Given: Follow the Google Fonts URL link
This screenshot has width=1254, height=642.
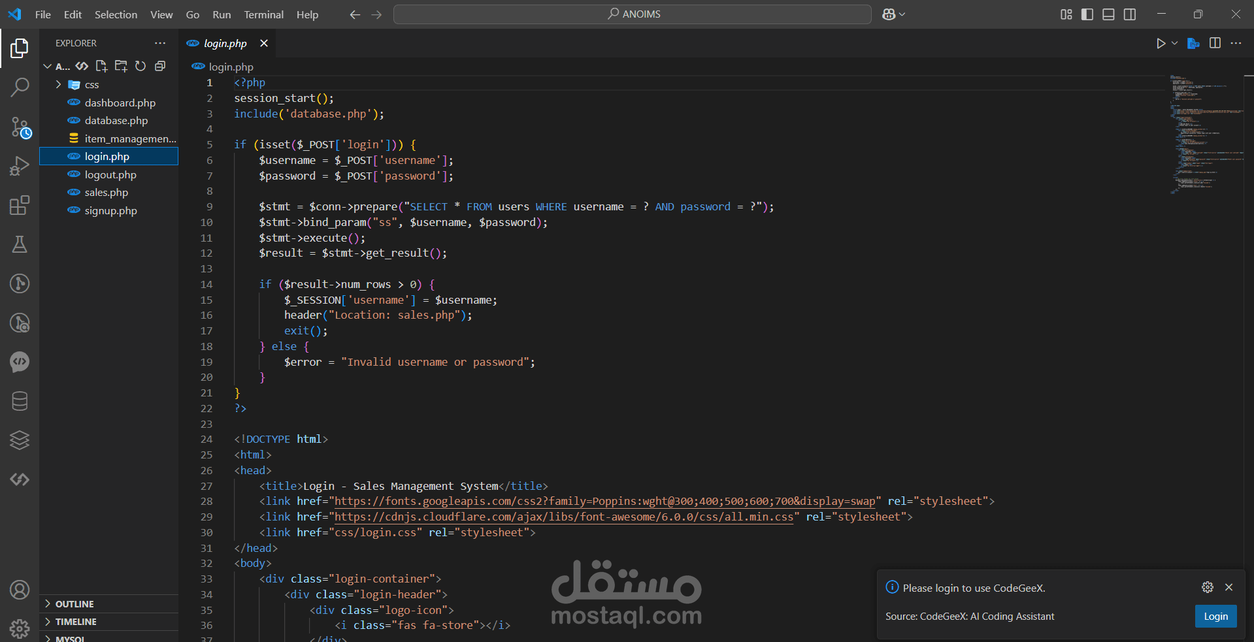Looking at the screenshot, I should point(604,502).
